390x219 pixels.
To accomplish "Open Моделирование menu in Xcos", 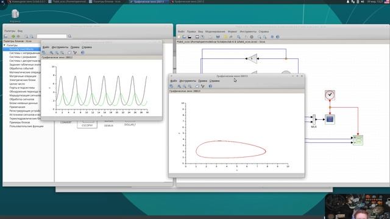I will pos(215,32).
